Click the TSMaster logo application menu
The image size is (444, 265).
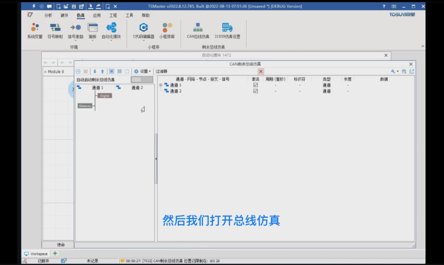[30, 15]
